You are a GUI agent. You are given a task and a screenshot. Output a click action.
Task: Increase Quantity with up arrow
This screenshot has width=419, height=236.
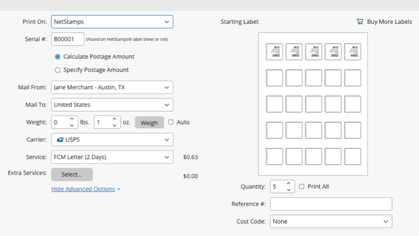(x=289, y=184)
